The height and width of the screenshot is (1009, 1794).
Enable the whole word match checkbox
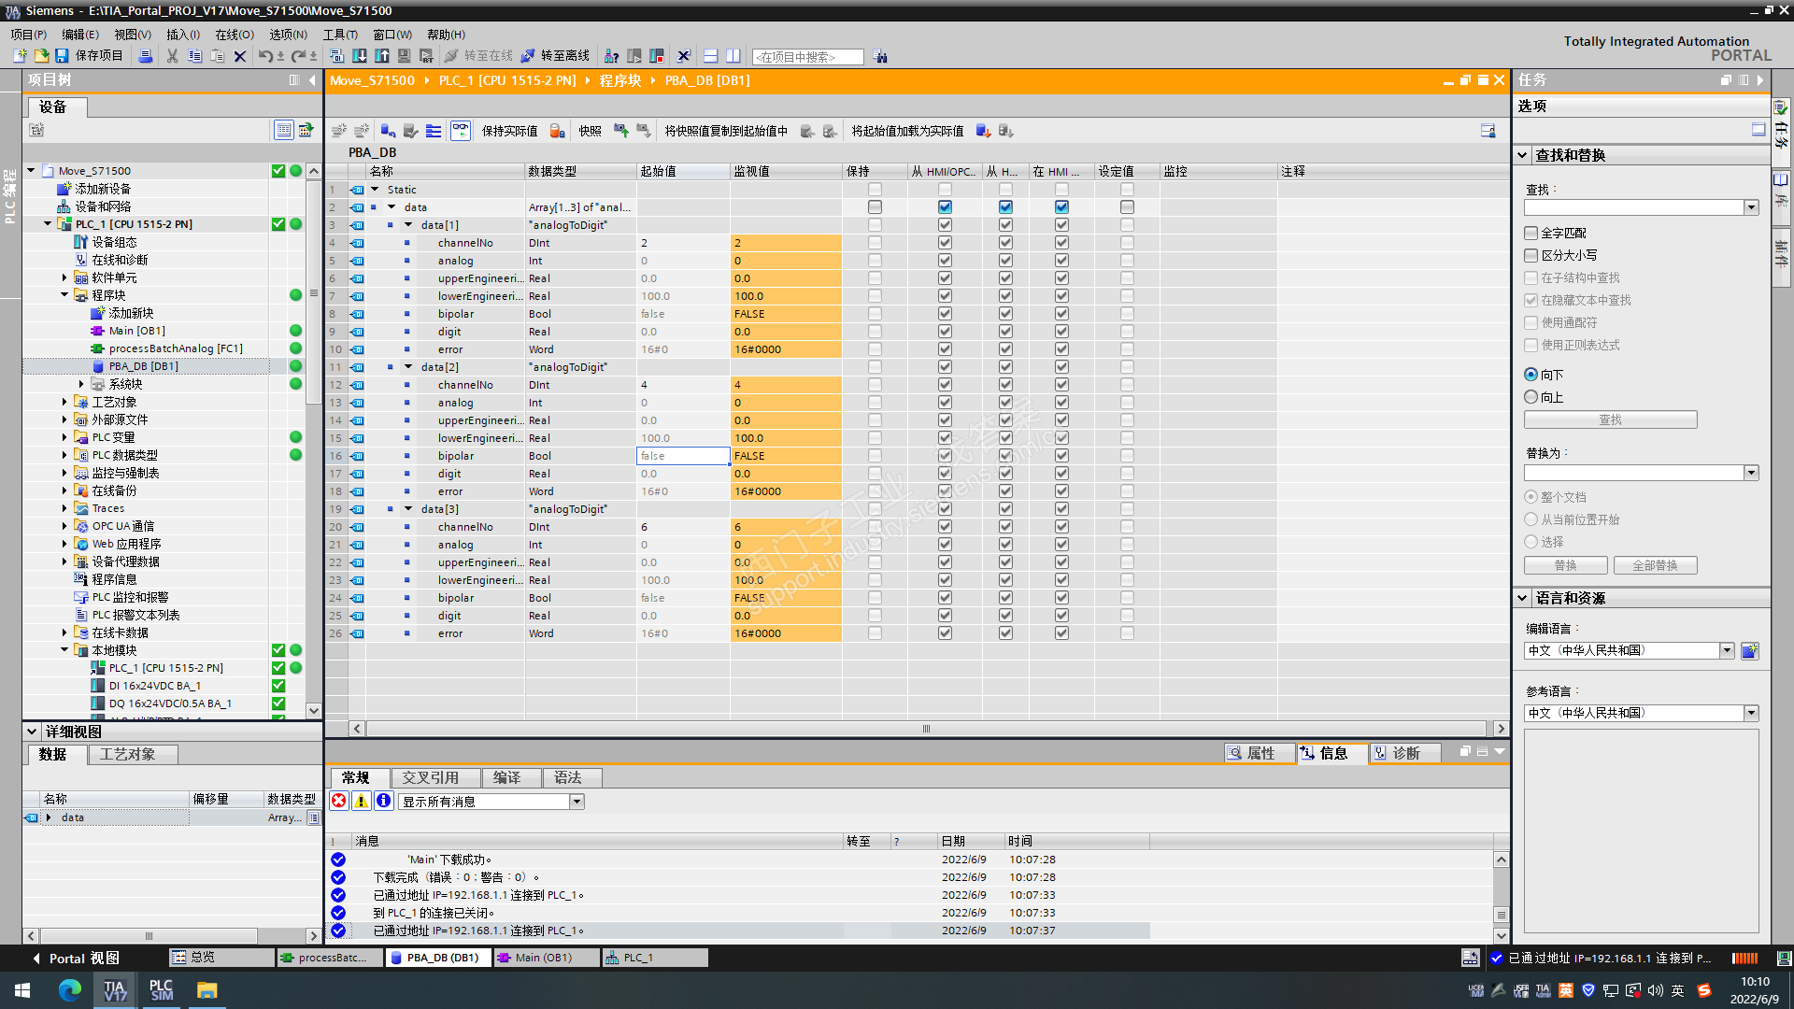point(1531,233)
